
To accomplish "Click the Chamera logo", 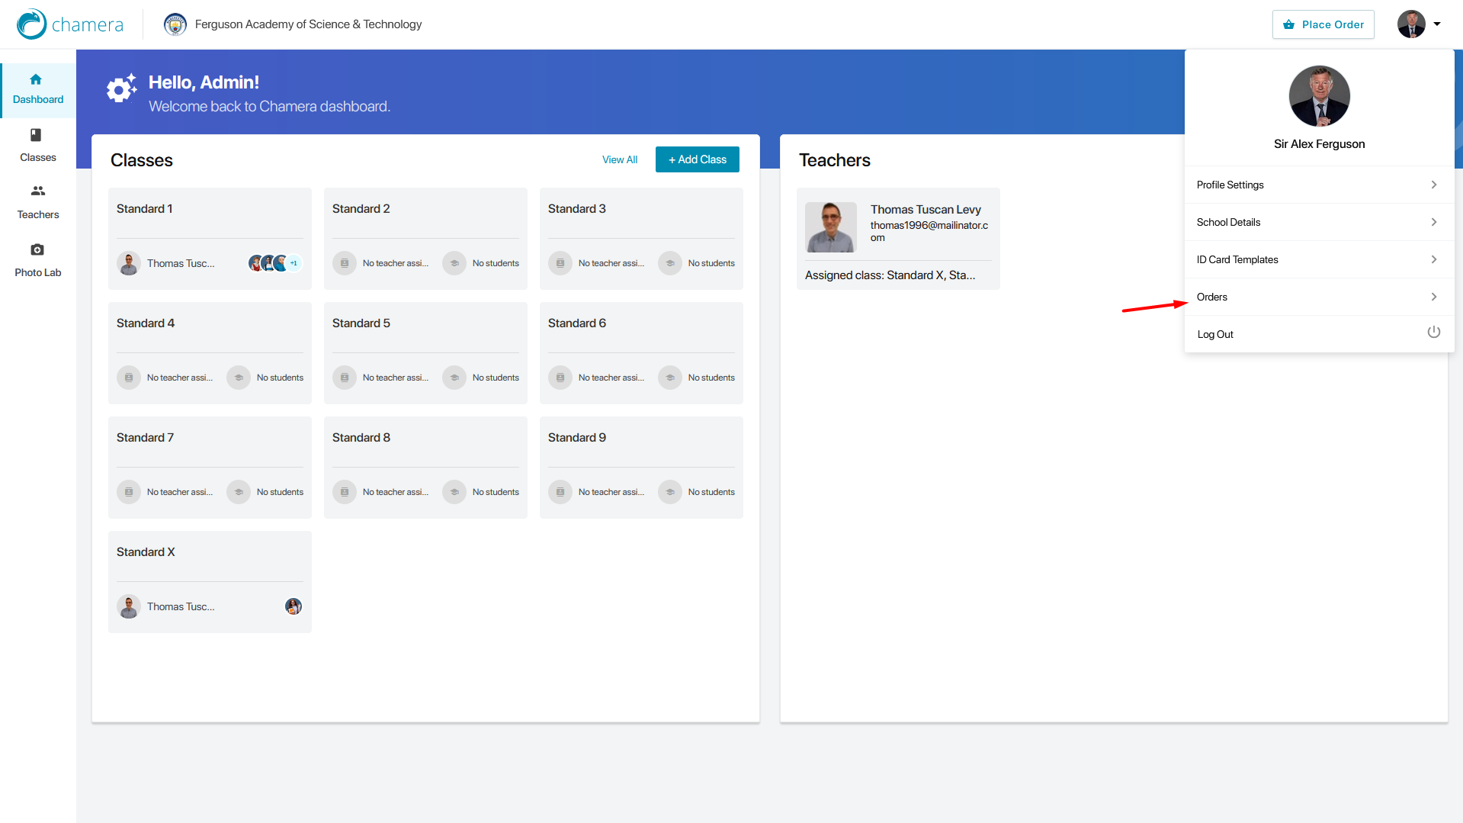I will (70, 24).
